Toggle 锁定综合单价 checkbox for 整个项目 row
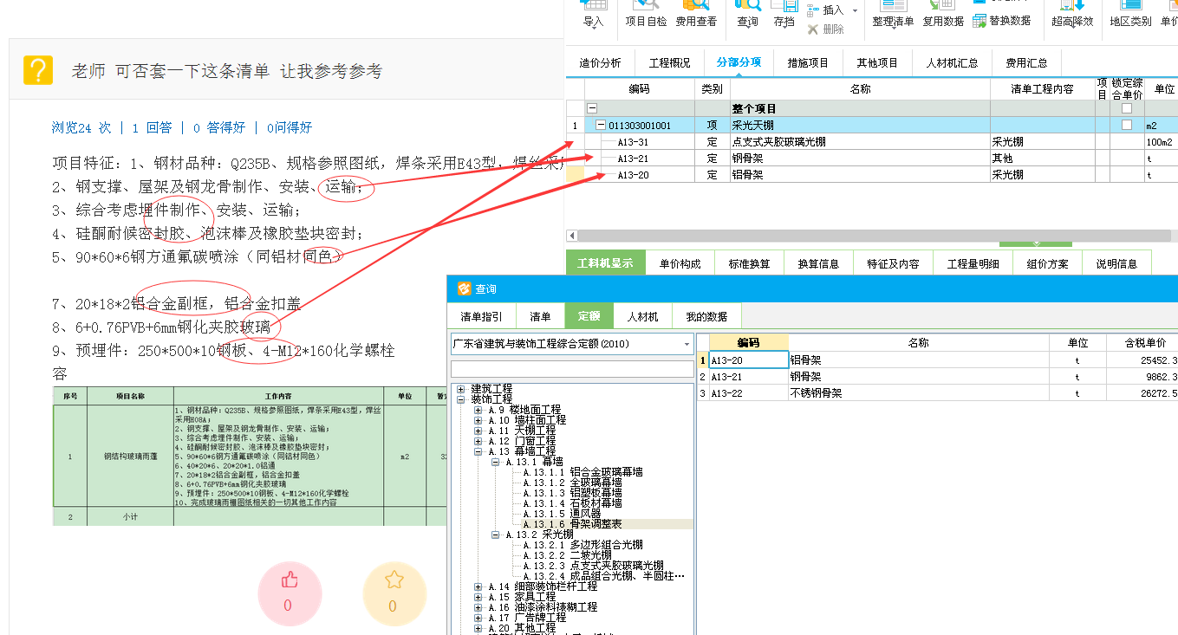 pos(1126,109)
